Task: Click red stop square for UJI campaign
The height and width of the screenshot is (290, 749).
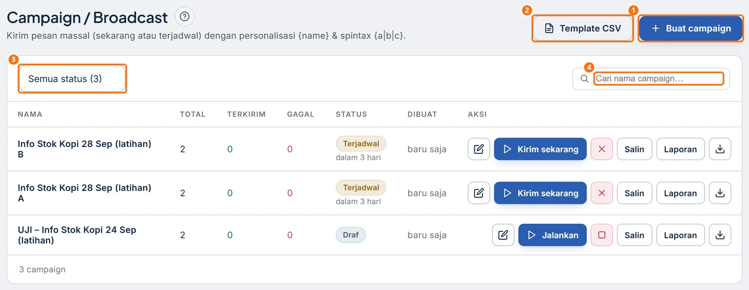Action: pyautogui.click(x=602, y=235)
